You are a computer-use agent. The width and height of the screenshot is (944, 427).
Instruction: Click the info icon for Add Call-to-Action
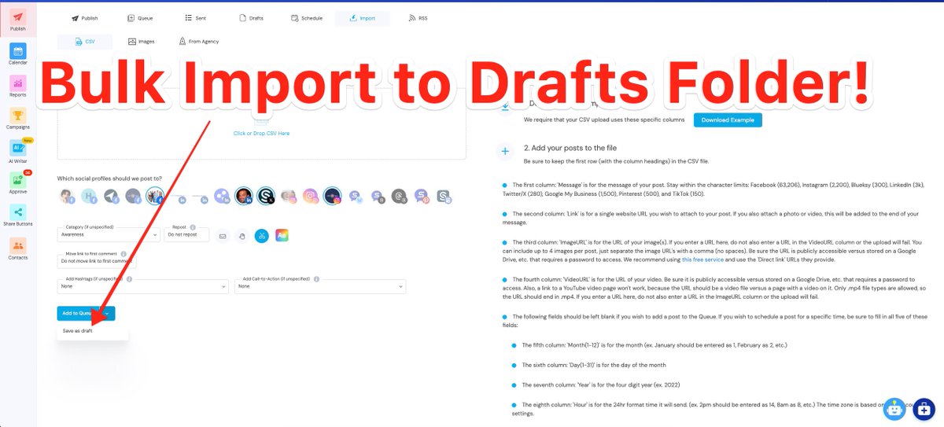click(x=316, y=278)
